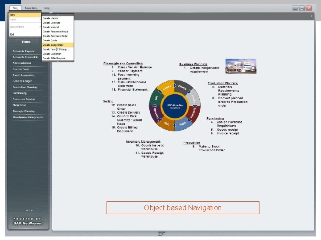Open the Favorites menu in the menu bar
This screenshot has width=321, height=240.
point(31,8)
